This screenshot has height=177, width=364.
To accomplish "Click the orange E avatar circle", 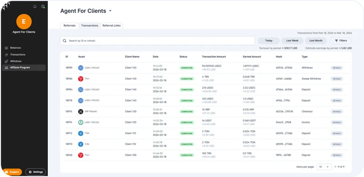I will tap(24, 21).
